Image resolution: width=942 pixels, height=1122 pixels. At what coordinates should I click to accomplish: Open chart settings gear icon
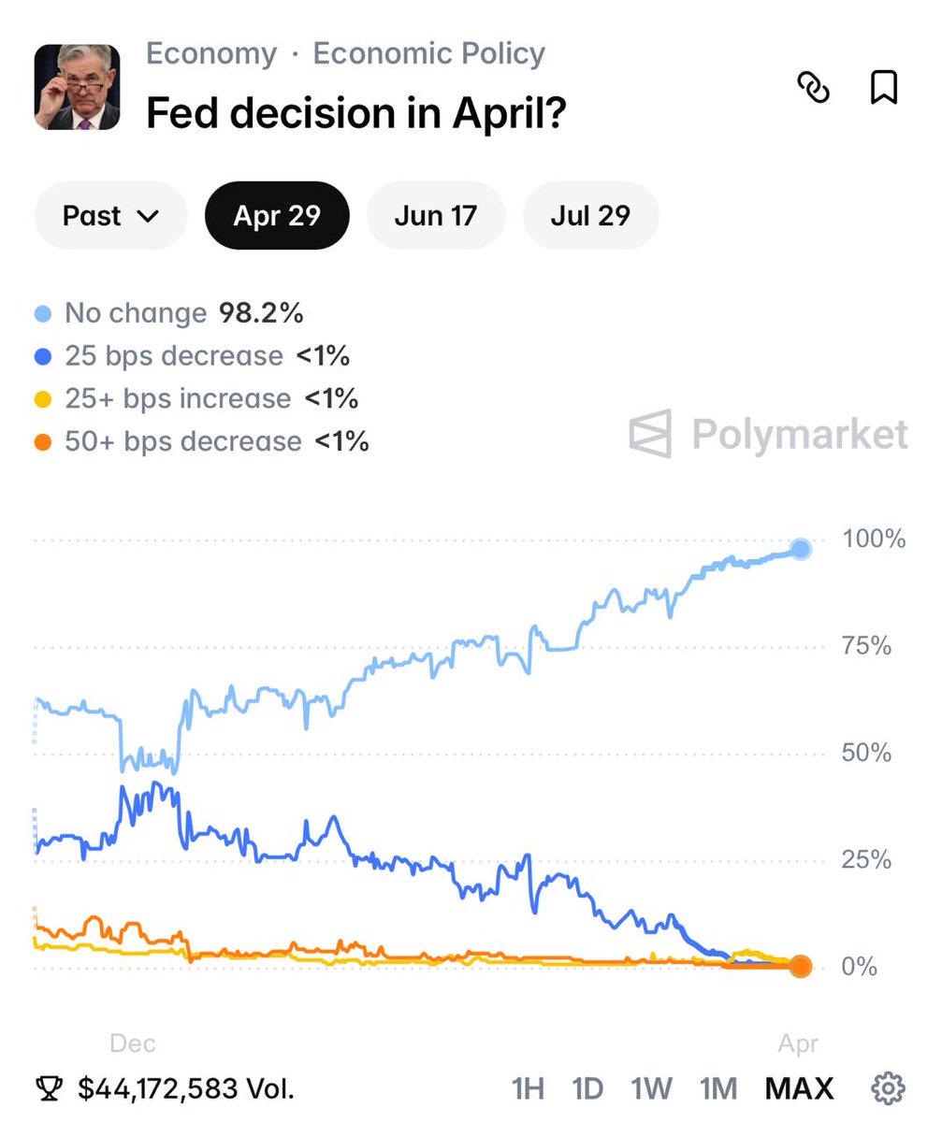pos(888,1088)
